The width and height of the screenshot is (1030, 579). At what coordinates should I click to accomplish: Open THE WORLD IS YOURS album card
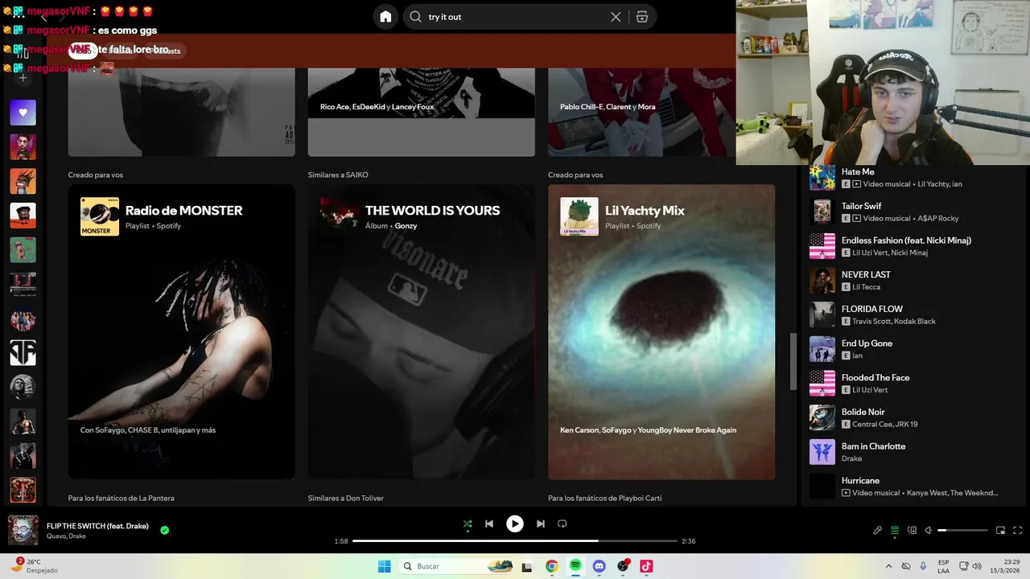point(421,331)
